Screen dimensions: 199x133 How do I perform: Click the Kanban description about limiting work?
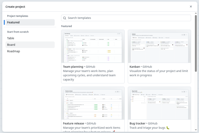(159, 73)
